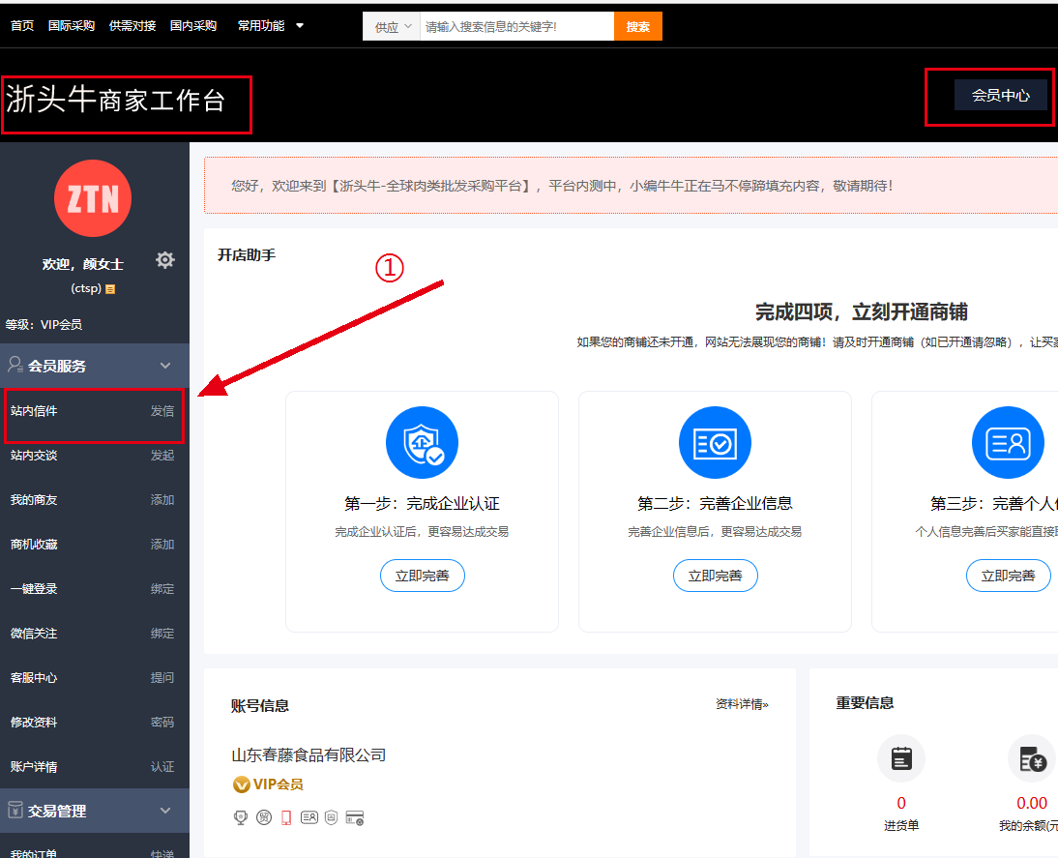Click the purchase order (进货单) icon
This screenshot has width=1058, height=858.
(x=901, y=758)
